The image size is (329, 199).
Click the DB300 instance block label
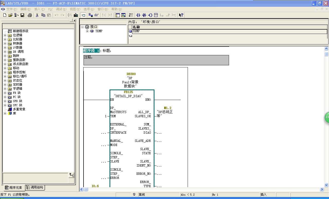131,74
